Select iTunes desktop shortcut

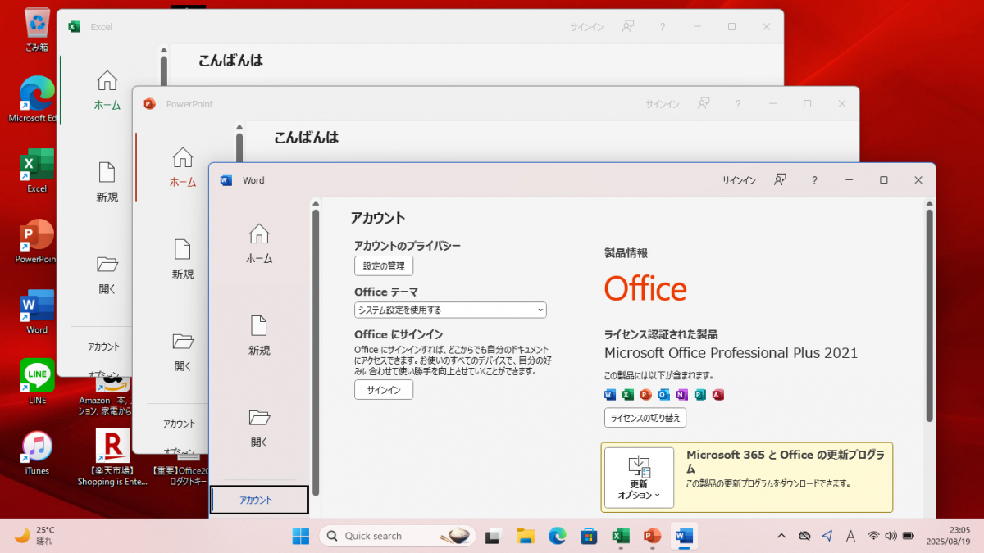pos(37,453)
